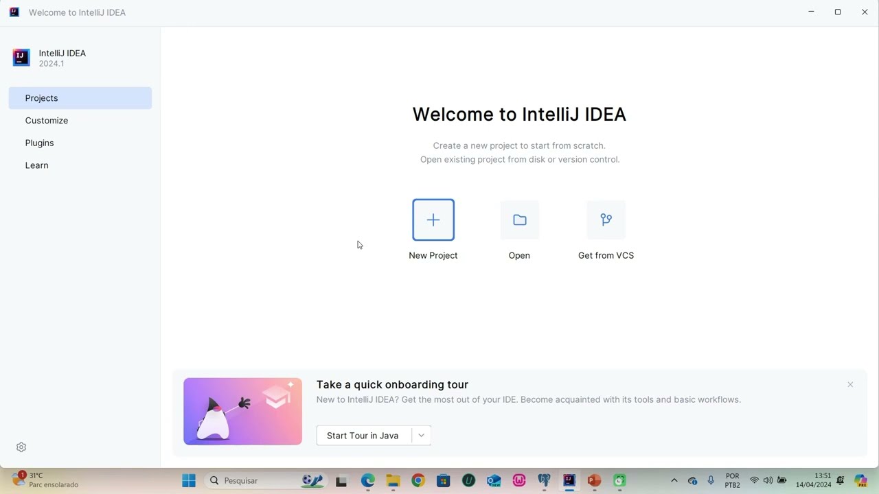Show hidden system tray icons
The image size is (879, 494).
pyautogui.click(x=674, y=480)
